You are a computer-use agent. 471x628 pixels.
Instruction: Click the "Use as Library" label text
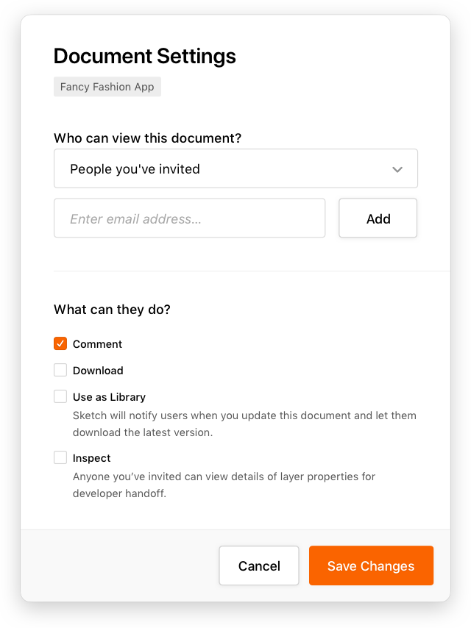click(109, 397)
